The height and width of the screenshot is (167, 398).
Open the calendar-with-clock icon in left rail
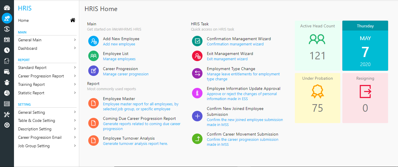pyautogui.click(x=7, y=72)
